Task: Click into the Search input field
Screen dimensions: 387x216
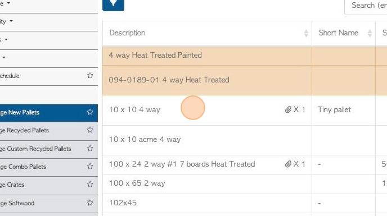Action: 366,6
